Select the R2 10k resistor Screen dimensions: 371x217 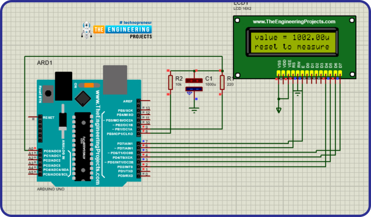pyautogui.click(x=170, y=83)
